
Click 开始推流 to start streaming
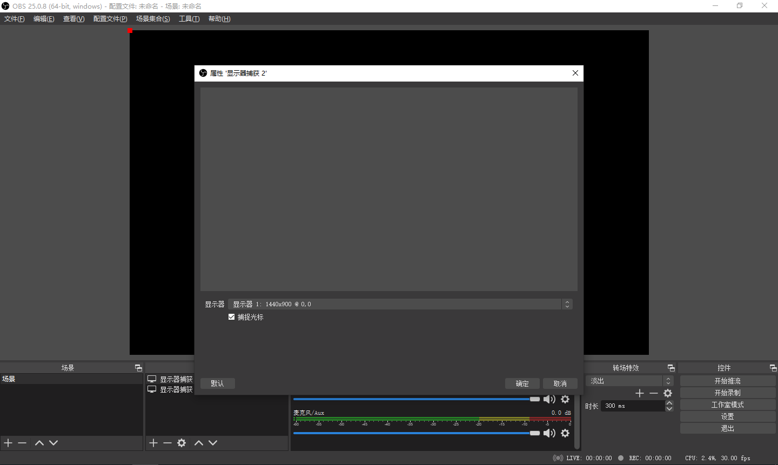point(728,381)
